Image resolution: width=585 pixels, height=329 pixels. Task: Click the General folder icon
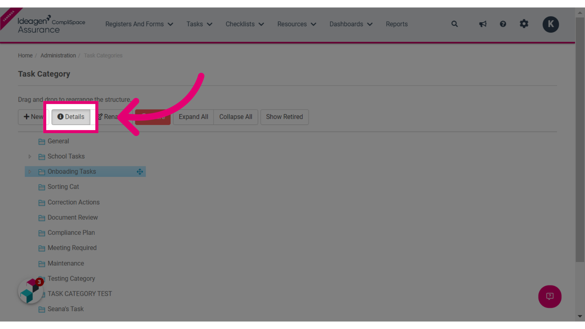42,142
